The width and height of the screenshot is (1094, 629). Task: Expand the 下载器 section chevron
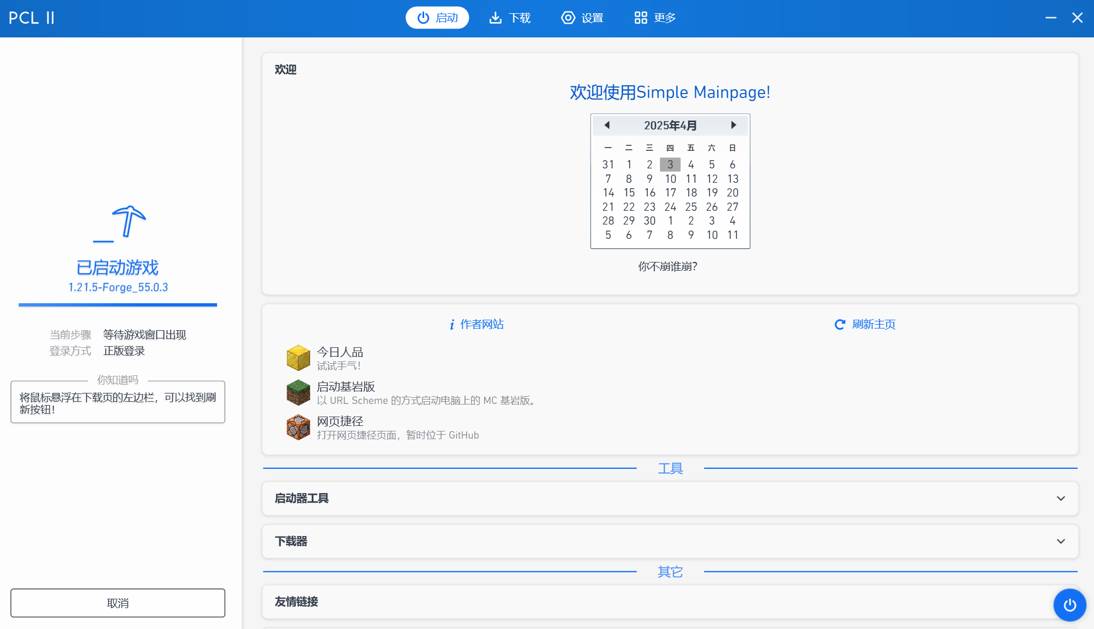[1061, 542]
